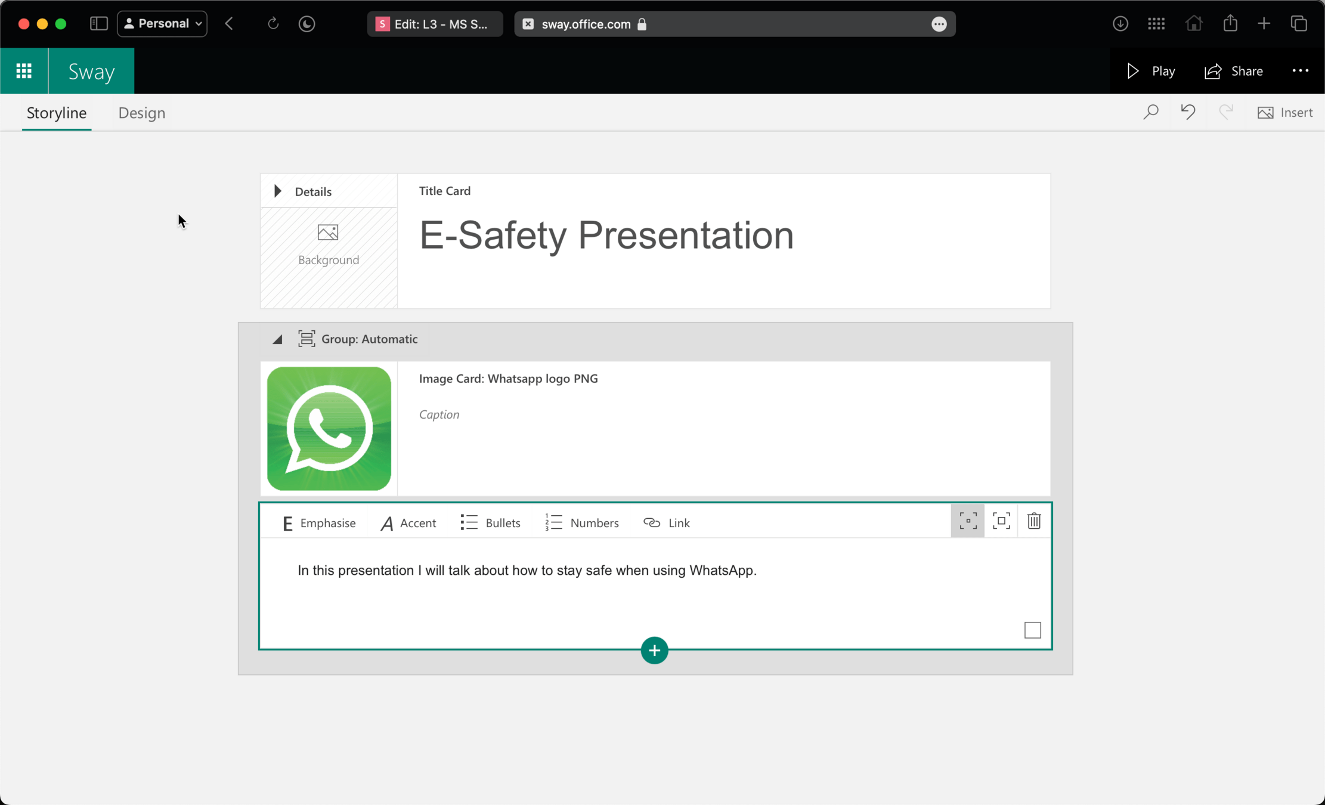Toggle Emphasise on selected text
The height and width of the screenshot is (805, 1325).
318,523
